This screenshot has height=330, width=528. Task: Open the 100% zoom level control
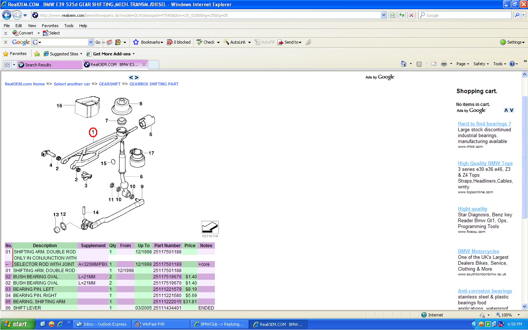(508, 315)
